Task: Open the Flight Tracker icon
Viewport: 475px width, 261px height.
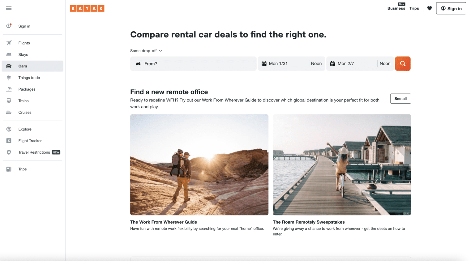Action: pos(9,141)
